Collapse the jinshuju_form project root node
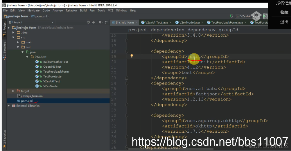 pos(9,28)
